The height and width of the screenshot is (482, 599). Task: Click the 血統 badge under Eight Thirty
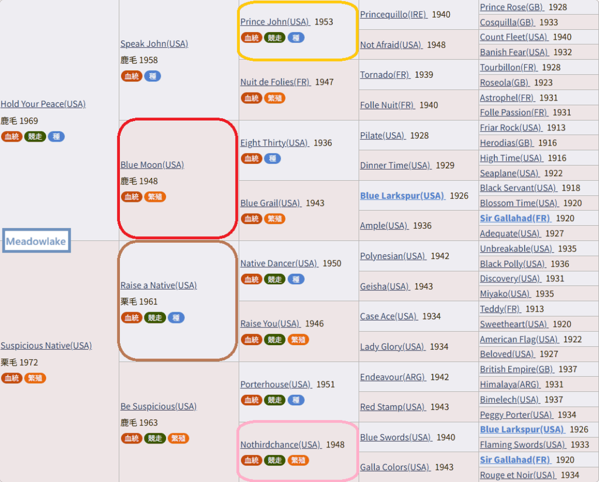pyautogui.click(x=252, y=159)
